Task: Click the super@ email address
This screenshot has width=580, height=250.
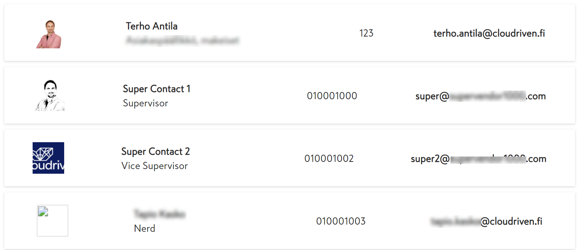Action: tap(480, 96)
